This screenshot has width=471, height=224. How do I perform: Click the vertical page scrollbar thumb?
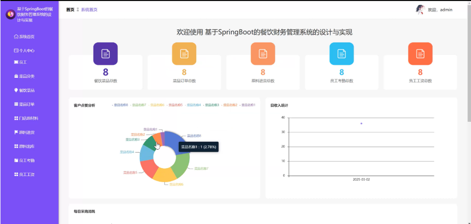click(x=469, y=63)
